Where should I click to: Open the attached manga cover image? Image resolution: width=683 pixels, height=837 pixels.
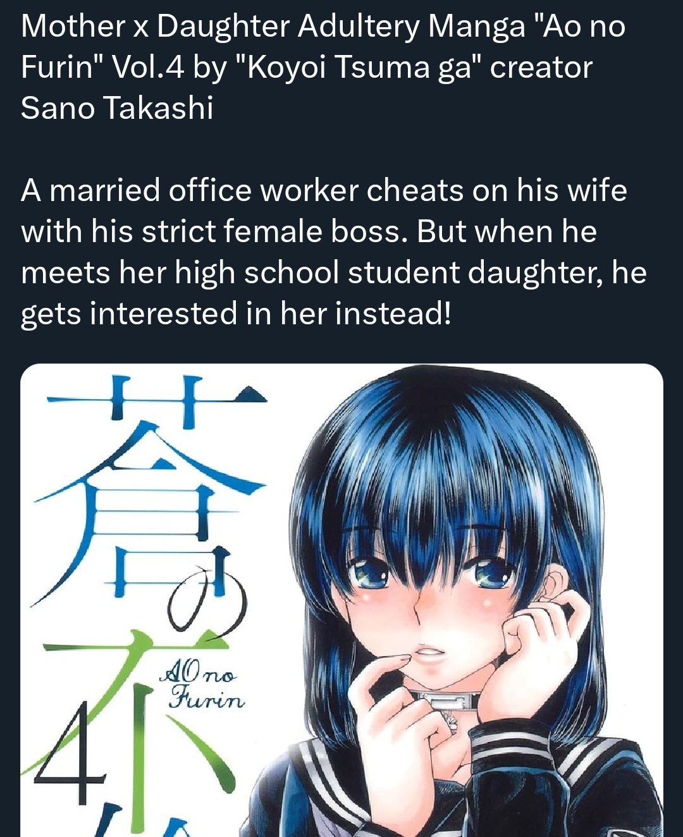(x=341, y=601)
